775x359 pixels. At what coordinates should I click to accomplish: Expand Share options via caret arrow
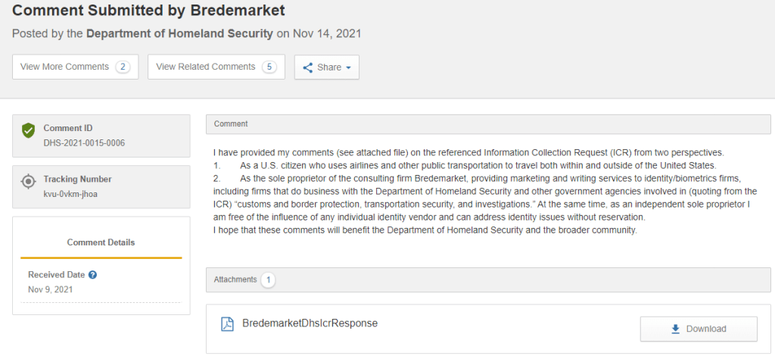pyautogui.click(x=348, y=67)
